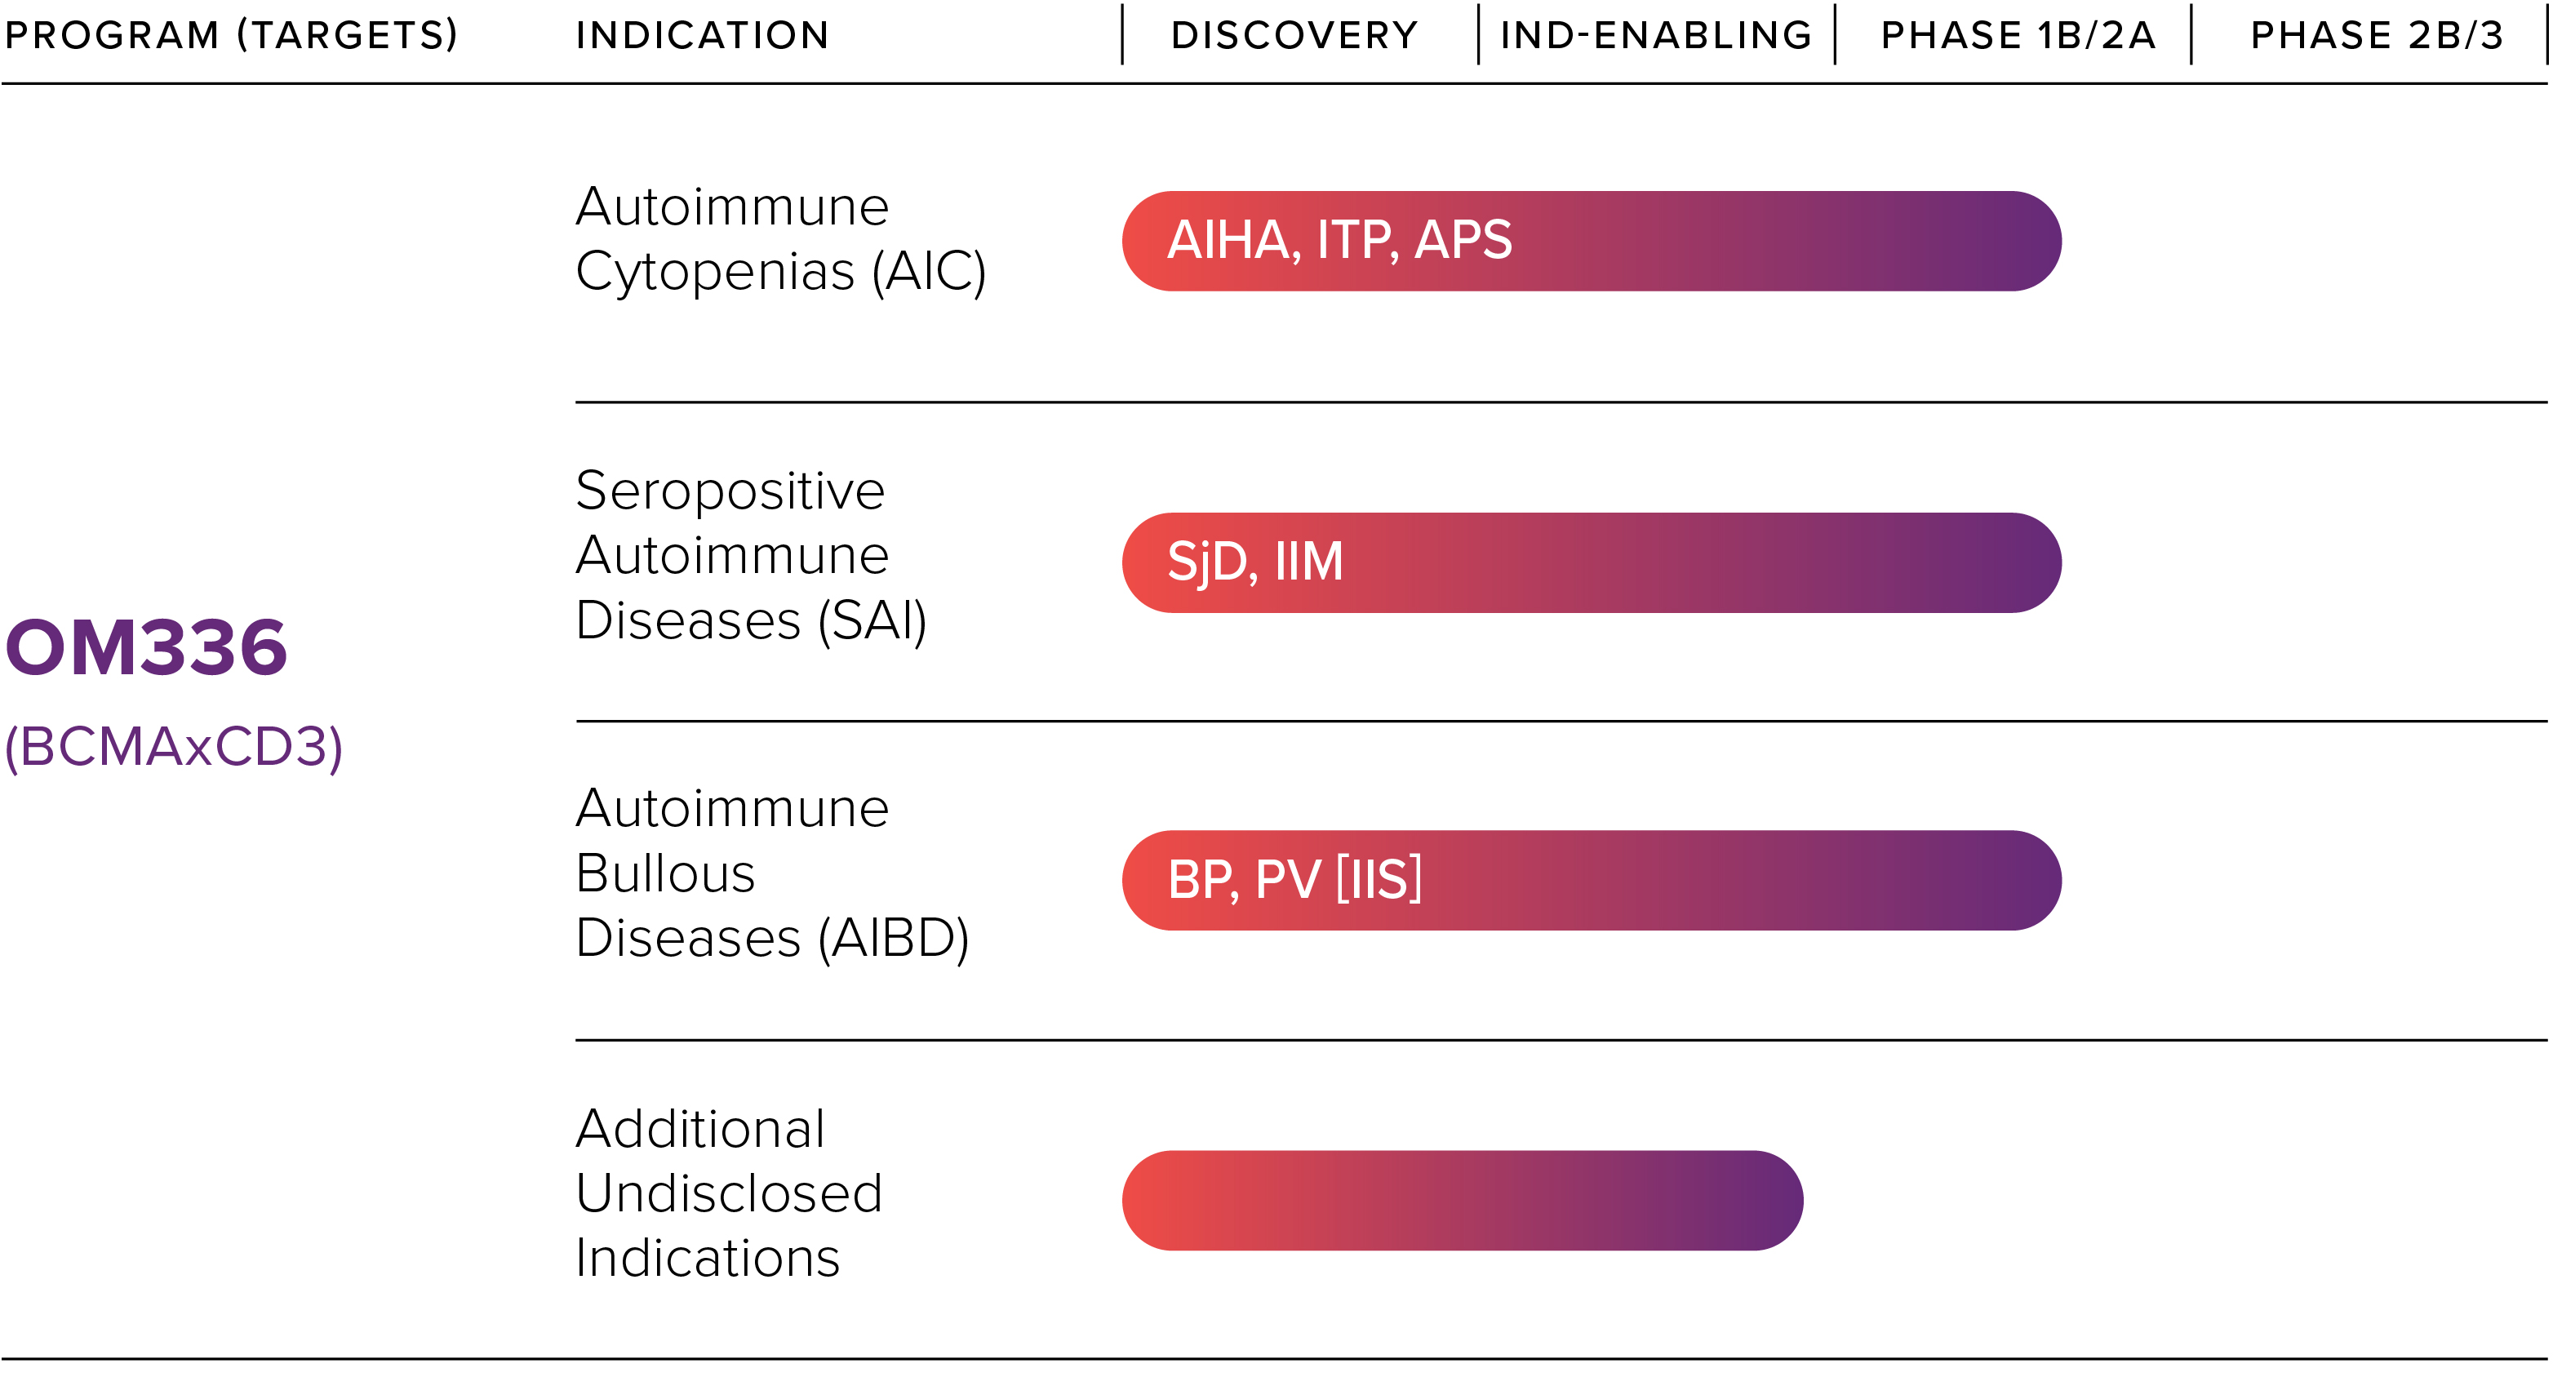Click the BP, PV [IIS] progress bar

1591,881
